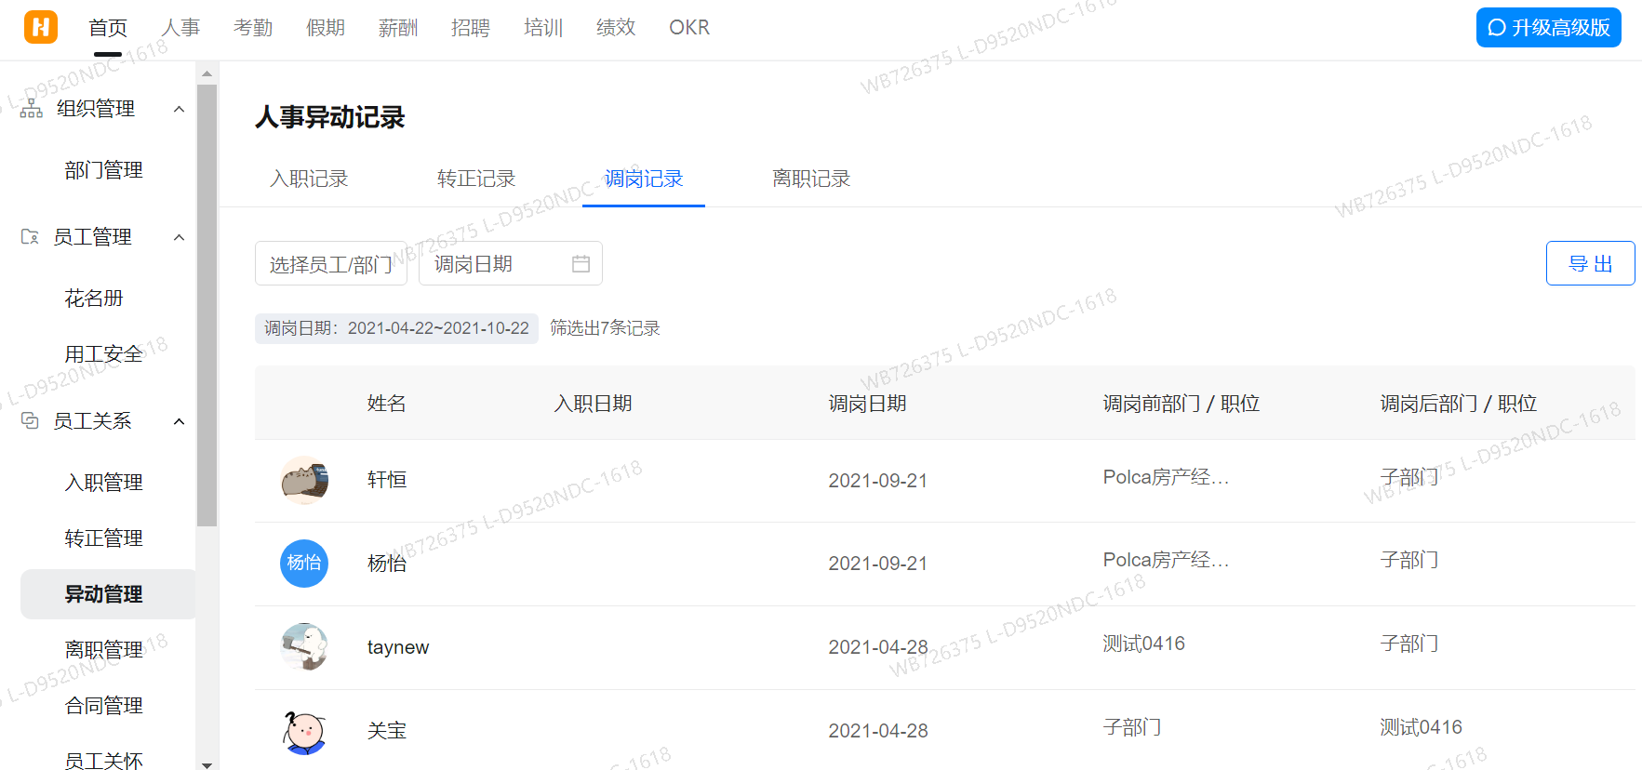
Task: Click the 员工关系 icon in sidebar
Action: (30, 421)
